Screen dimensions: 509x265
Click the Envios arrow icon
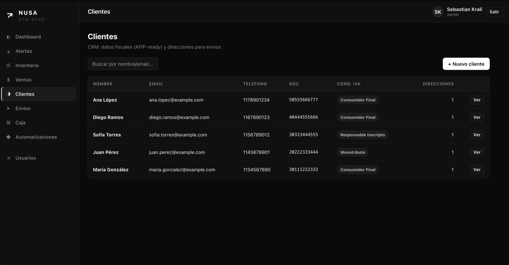tap(9, 109)
